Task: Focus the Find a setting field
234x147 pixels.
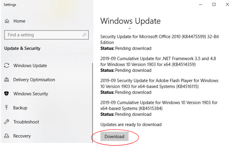Action: coord(46,35)
